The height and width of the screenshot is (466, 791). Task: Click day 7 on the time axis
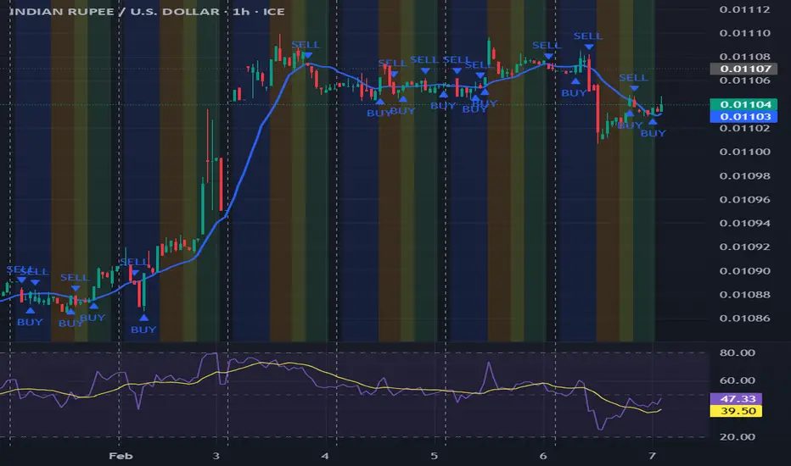pos(651,454)
